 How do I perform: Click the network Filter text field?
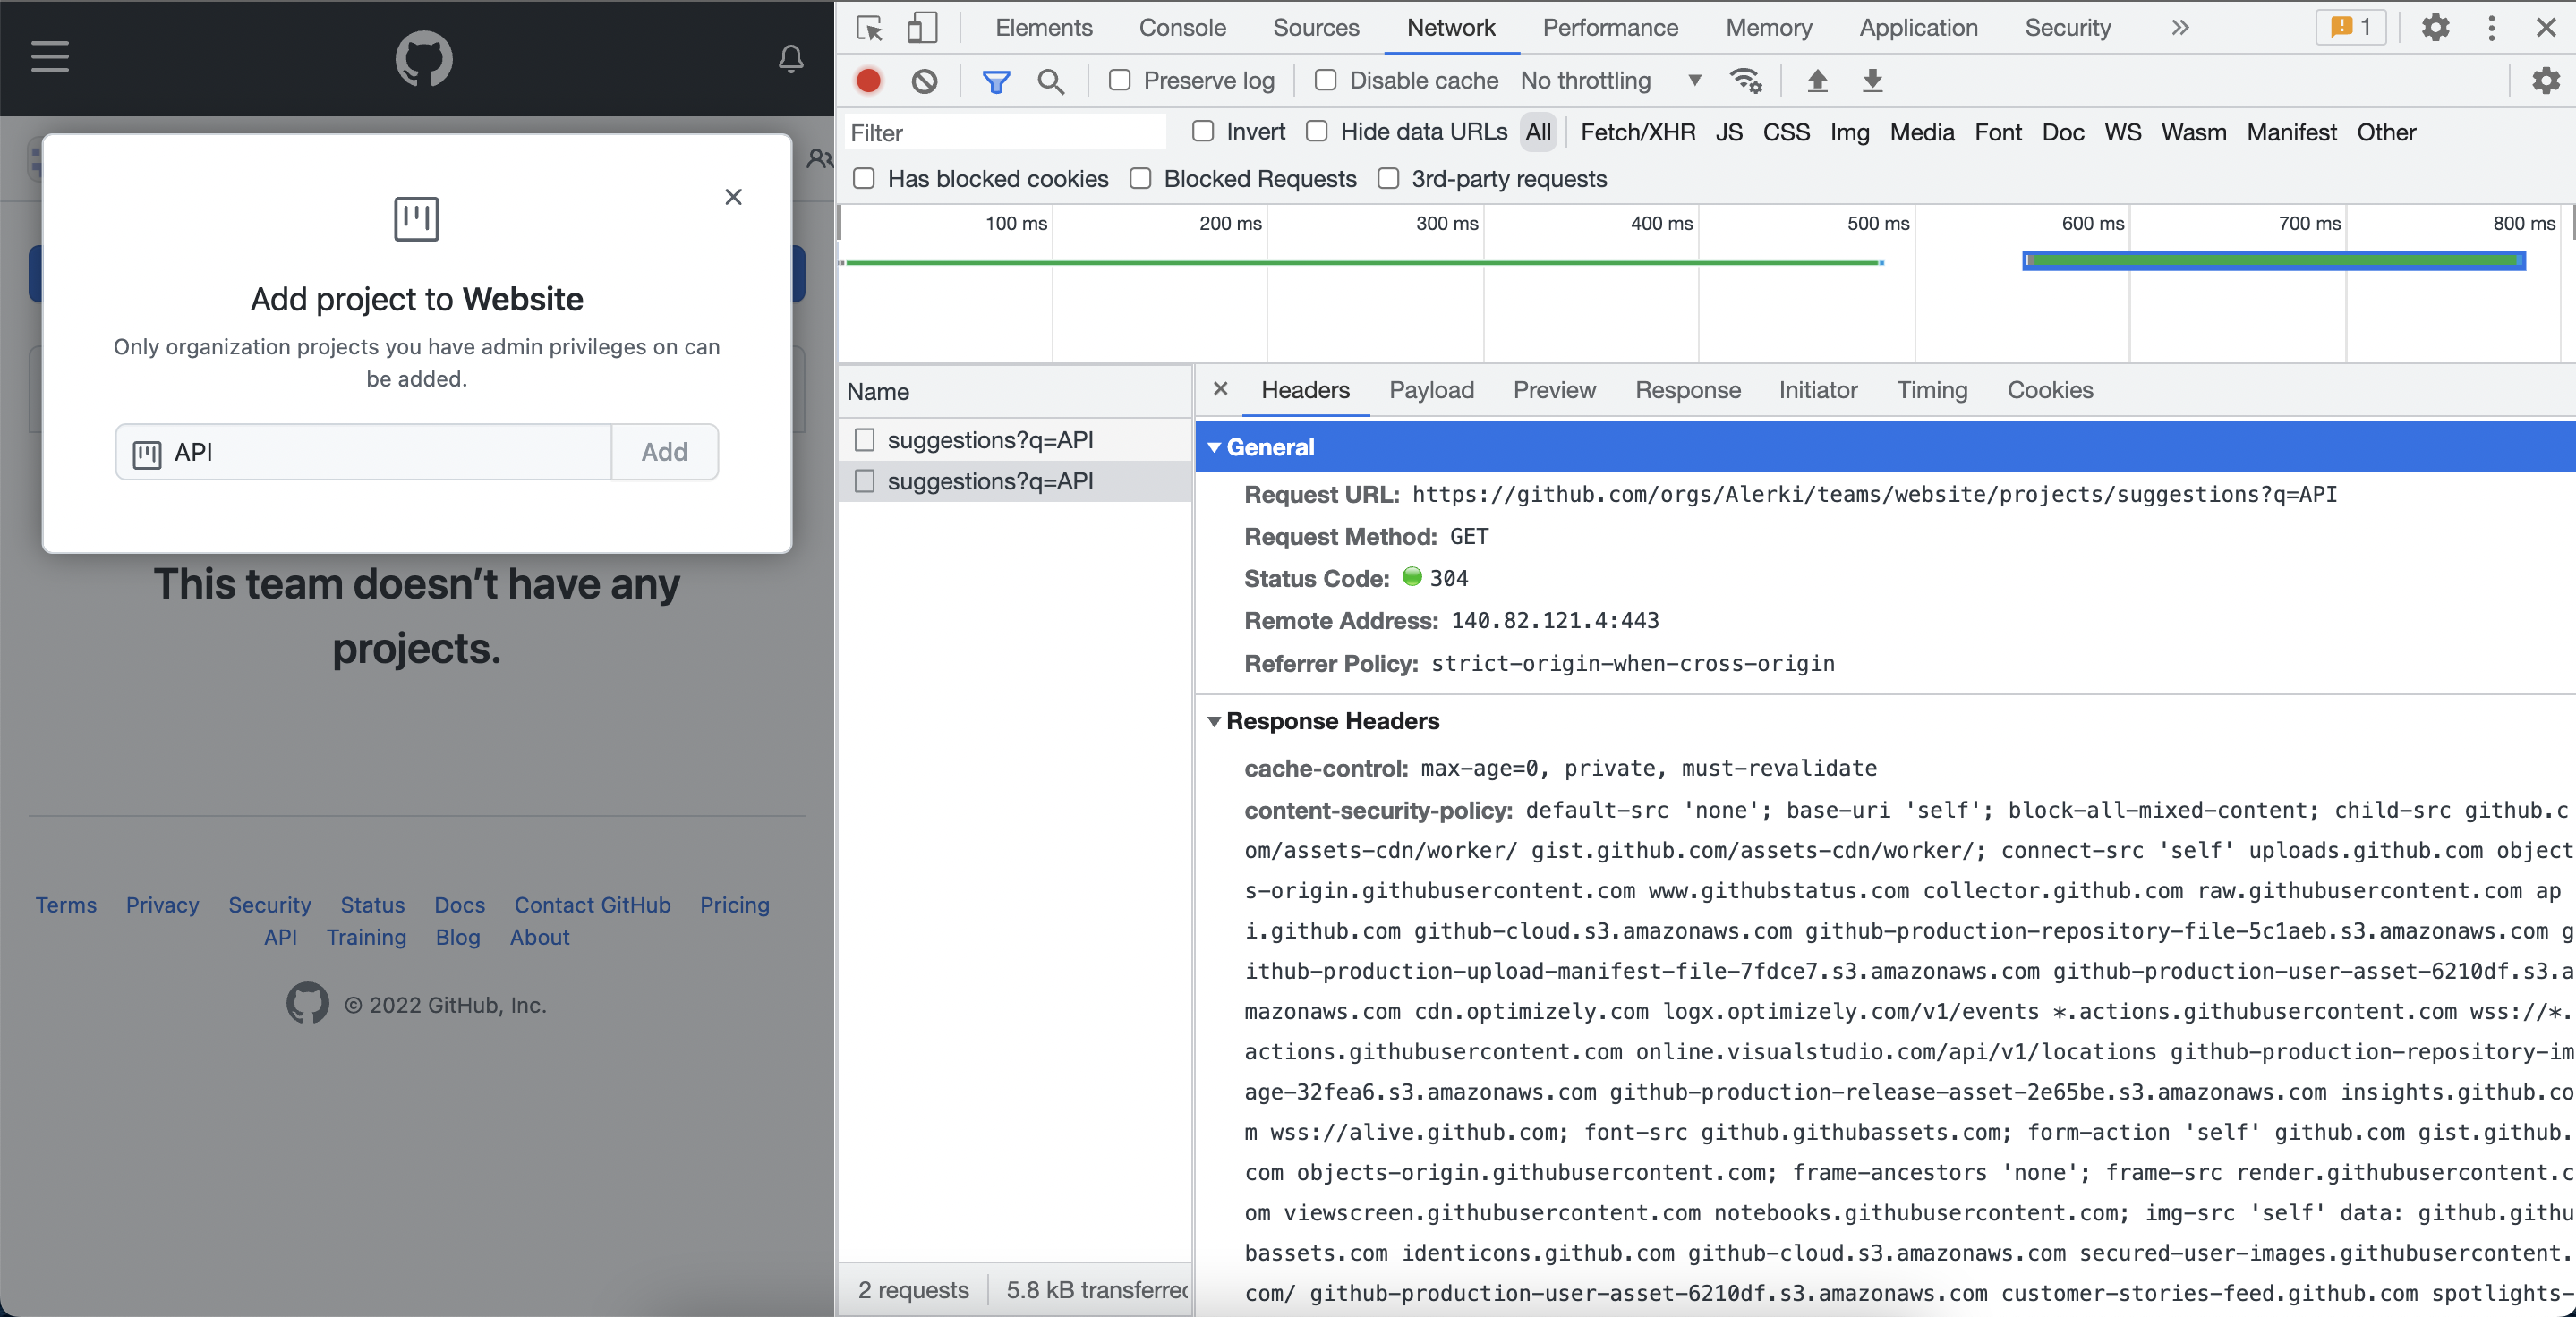pyautogui.click(x=1004, y=133)
